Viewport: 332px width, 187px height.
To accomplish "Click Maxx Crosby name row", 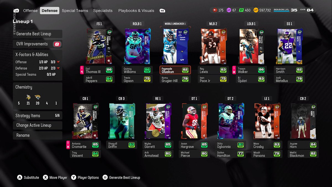I will pyautogui.click(x=267, y=145).
